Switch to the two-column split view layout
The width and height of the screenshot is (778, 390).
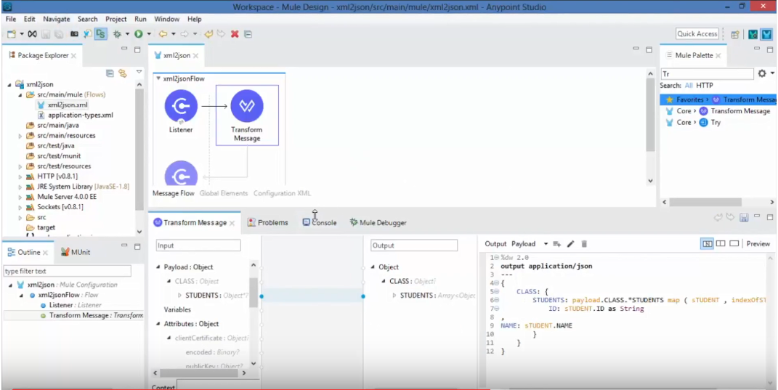pos(721,244)
